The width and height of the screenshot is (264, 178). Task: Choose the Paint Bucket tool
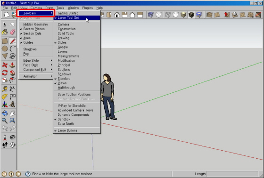5,32
